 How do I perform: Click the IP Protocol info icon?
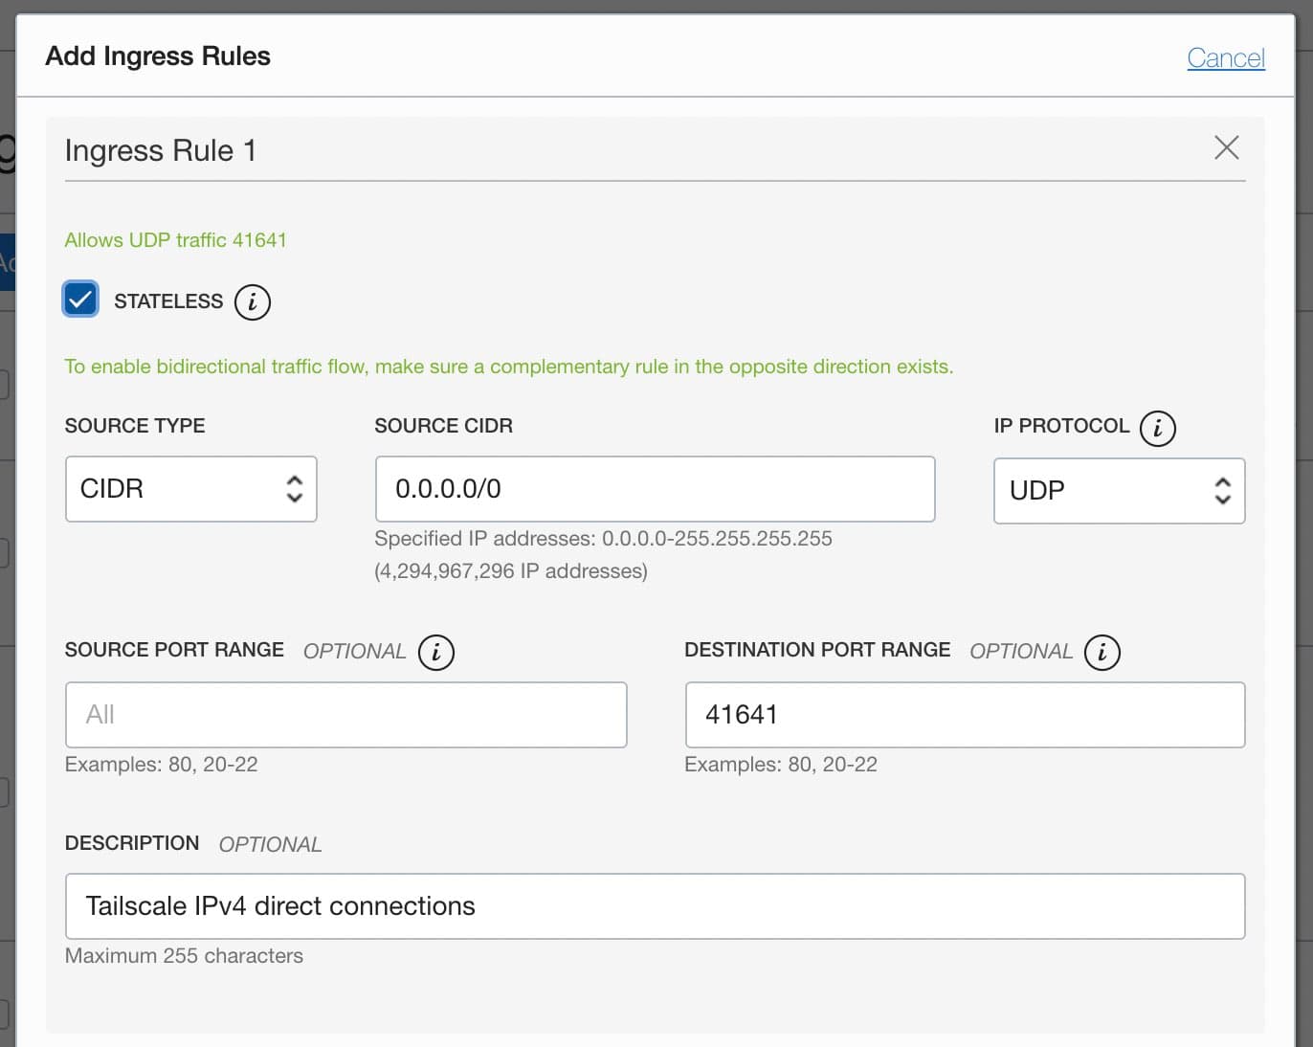point(1158,429)
